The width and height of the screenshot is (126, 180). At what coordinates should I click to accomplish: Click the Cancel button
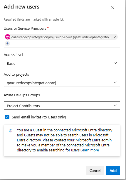point(95,170)
